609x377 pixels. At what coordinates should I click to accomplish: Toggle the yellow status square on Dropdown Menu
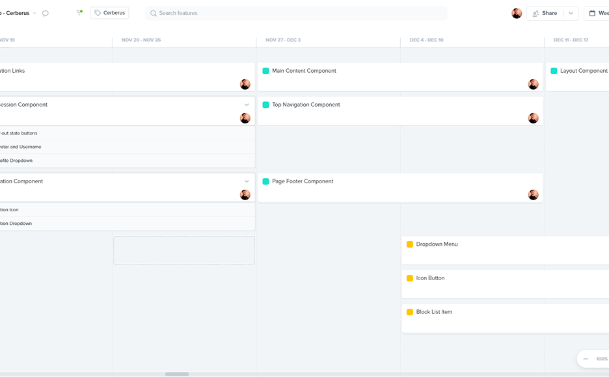[x=409, y=244]
